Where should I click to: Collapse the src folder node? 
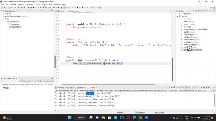click(x=4, y=19)
